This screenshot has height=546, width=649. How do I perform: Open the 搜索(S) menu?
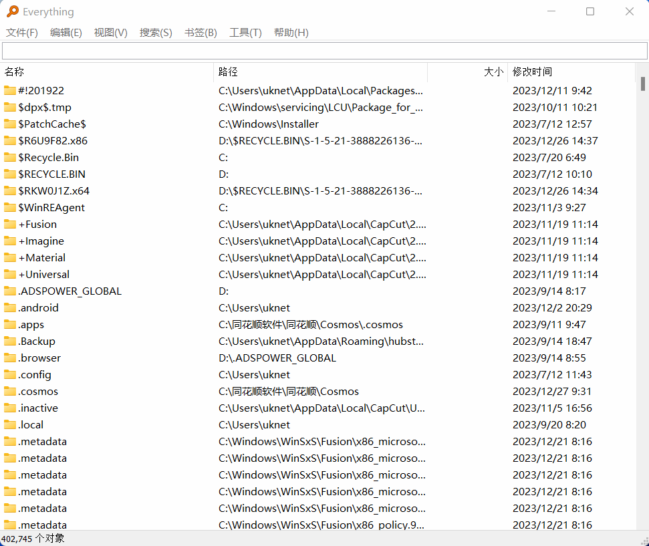point(156,32)
